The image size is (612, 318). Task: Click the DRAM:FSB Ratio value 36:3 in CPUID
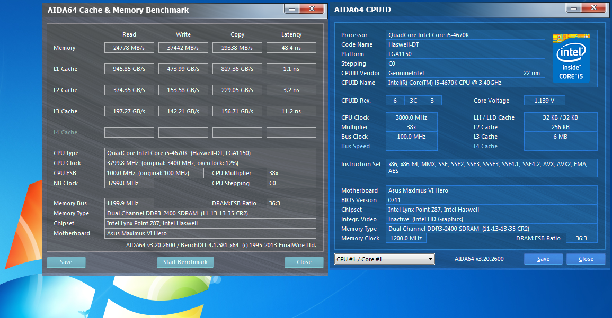click(x=581, y=238)
